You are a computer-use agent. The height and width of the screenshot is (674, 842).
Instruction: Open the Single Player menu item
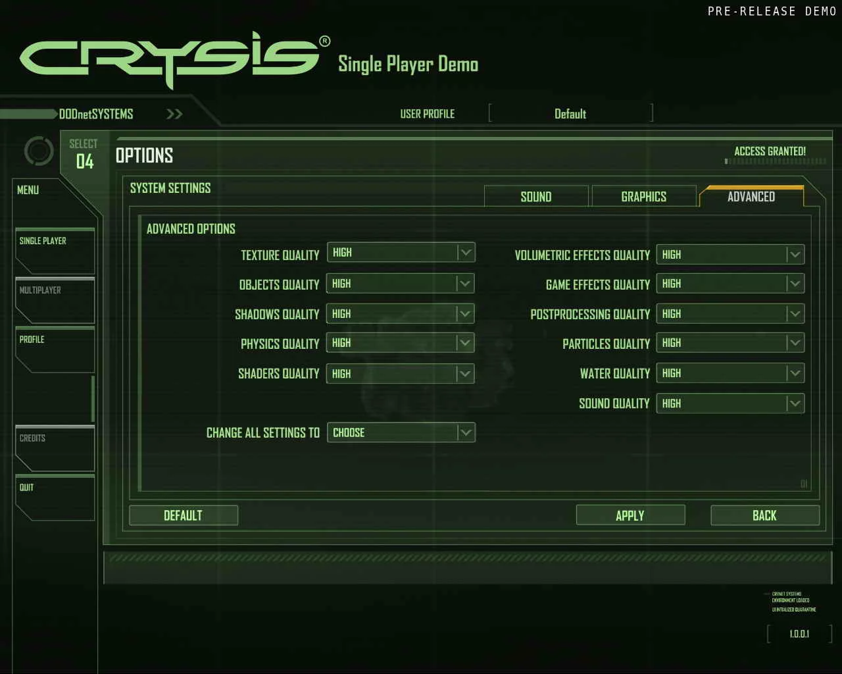(x=55, y=251)
